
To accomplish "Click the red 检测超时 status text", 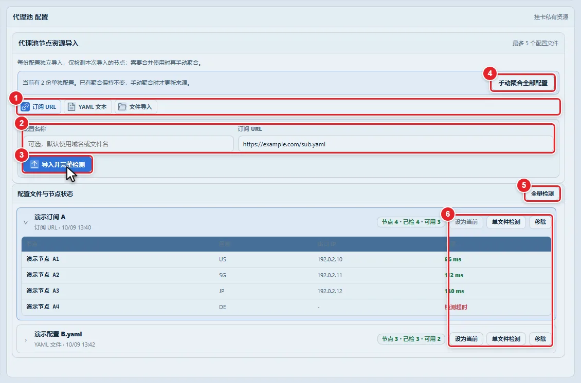I will click(x=456, y=307).
